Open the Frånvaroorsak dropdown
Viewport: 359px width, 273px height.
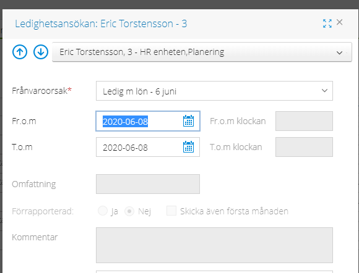pyautogui.click(x=214, y=91)
